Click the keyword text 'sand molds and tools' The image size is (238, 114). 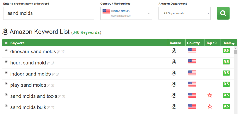[34, 96]
